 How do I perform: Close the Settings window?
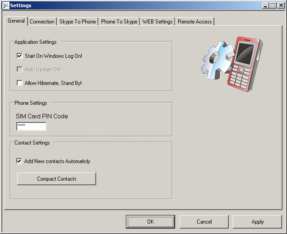tap(280, 5)
